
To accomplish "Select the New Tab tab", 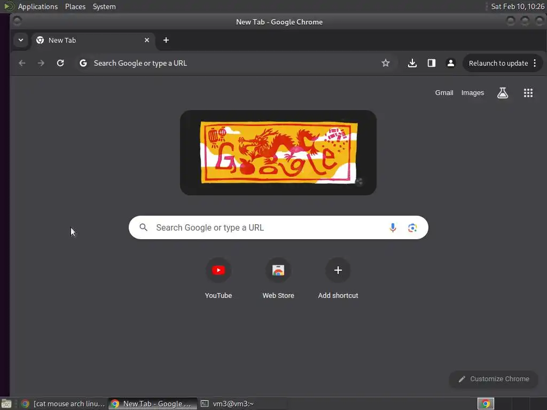I will coord(93,40).
